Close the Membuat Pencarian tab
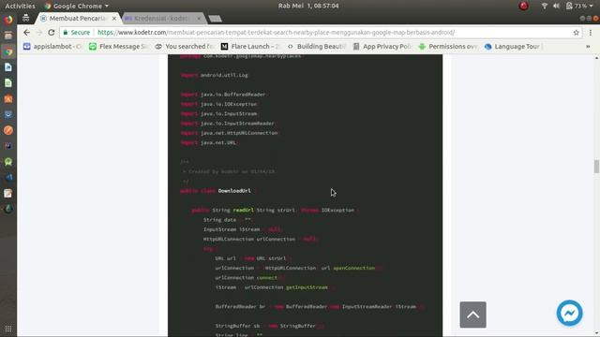Screen dimensions: 600x337 114,19
